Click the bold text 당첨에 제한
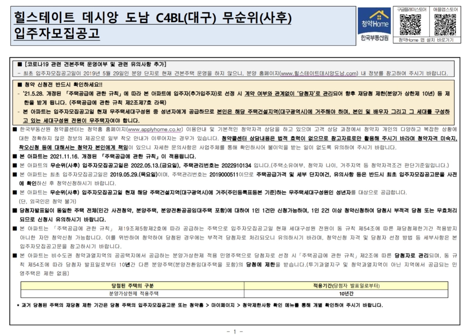Viewport: 467px width, 335px height. 260,265
